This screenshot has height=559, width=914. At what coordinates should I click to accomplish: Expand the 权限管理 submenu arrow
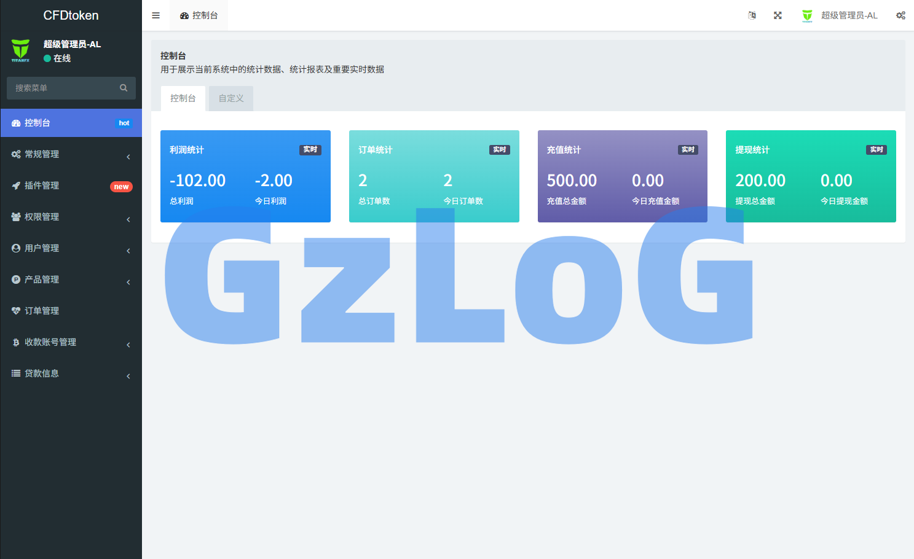tap(128, 219)
